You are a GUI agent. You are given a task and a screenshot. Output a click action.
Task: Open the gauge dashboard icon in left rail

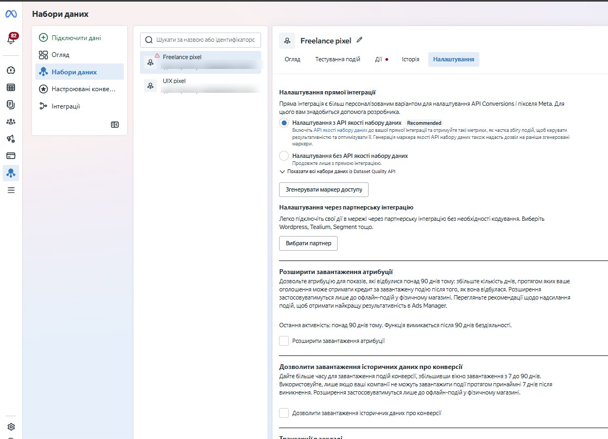pyautogui.click(x=11, y=70)
